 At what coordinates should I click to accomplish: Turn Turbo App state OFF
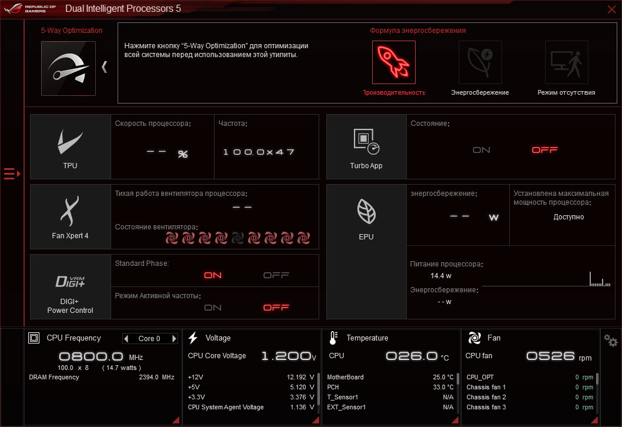544,150
